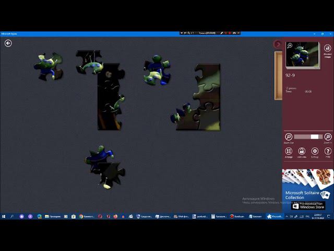Select the alien head puzzle piece at top left
Viewport: 334px width, 251px height.
click(49, 66)
